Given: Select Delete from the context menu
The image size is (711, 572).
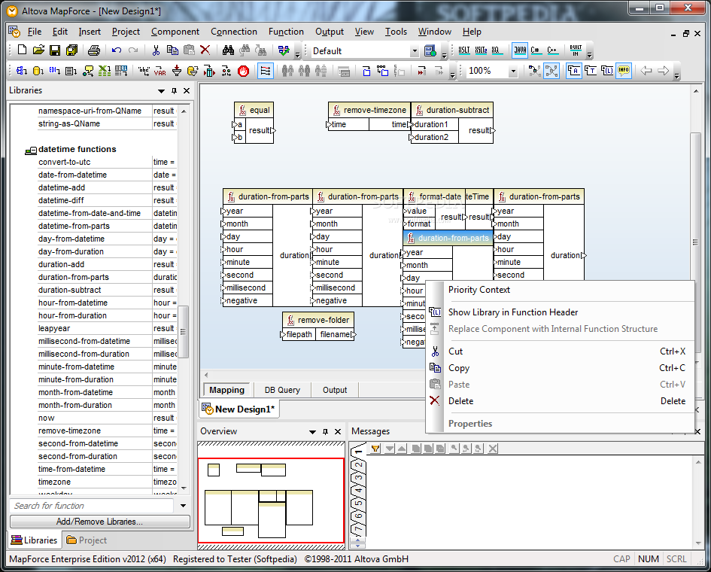Looking at the screenshot, I should (560, 401).
